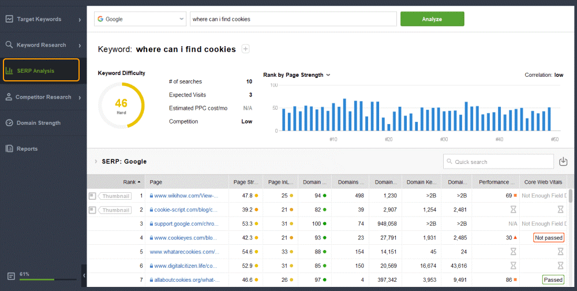Click the Quick search field
Viewport: 577px width, 291px height.
499,162
